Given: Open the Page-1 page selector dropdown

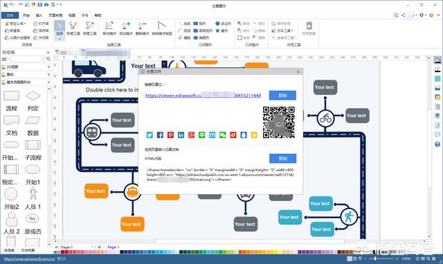Looking at the screenshot, I should coord(92,247).
